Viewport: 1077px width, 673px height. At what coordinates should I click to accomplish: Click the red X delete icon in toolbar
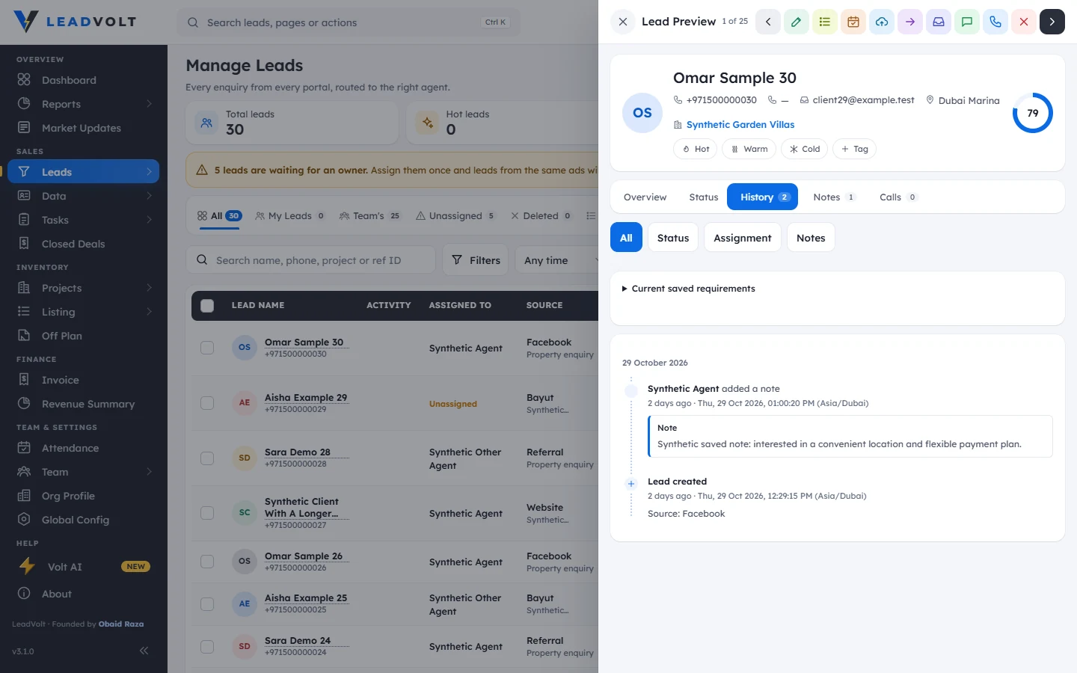pyautogui.click(x=1024, y=22)
